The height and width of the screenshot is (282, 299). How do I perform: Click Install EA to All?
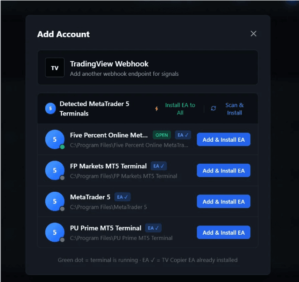tap(180, 109)
